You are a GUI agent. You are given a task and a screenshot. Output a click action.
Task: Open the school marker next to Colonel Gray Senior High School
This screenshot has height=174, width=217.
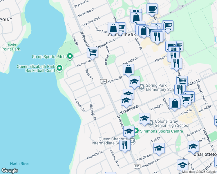pos(145,119)
